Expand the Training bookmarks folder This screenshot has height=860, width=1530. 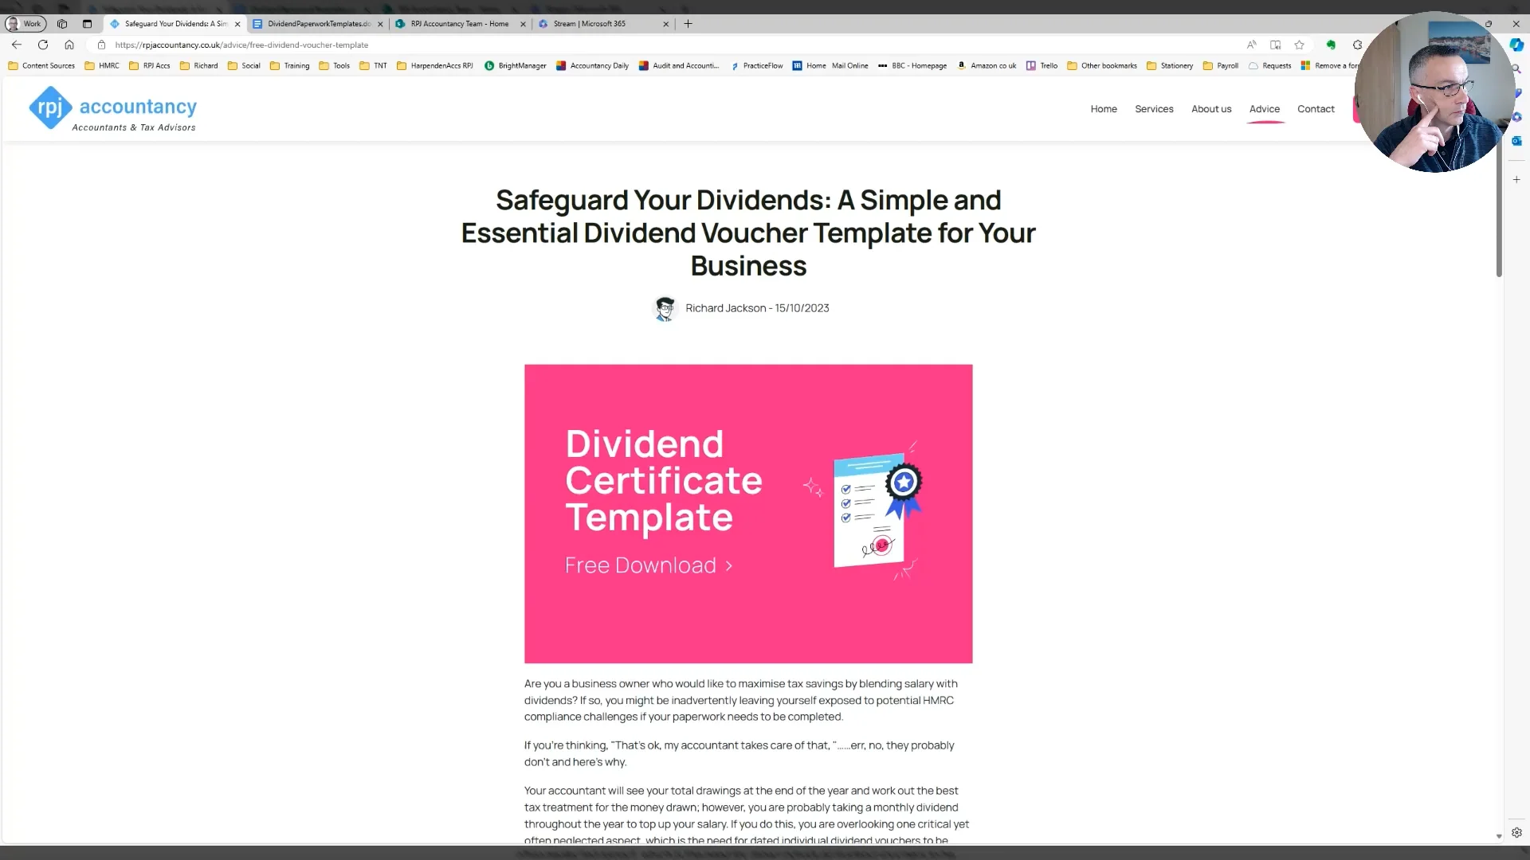(x=290, y=66)
